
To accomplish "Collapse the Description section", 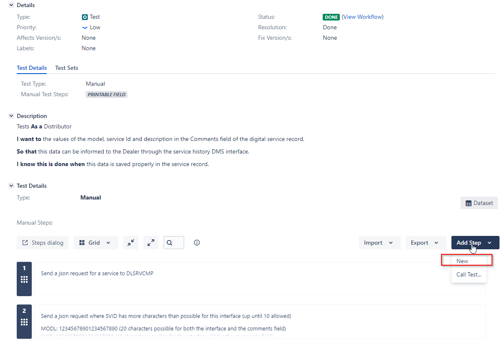I will [11, 116].
